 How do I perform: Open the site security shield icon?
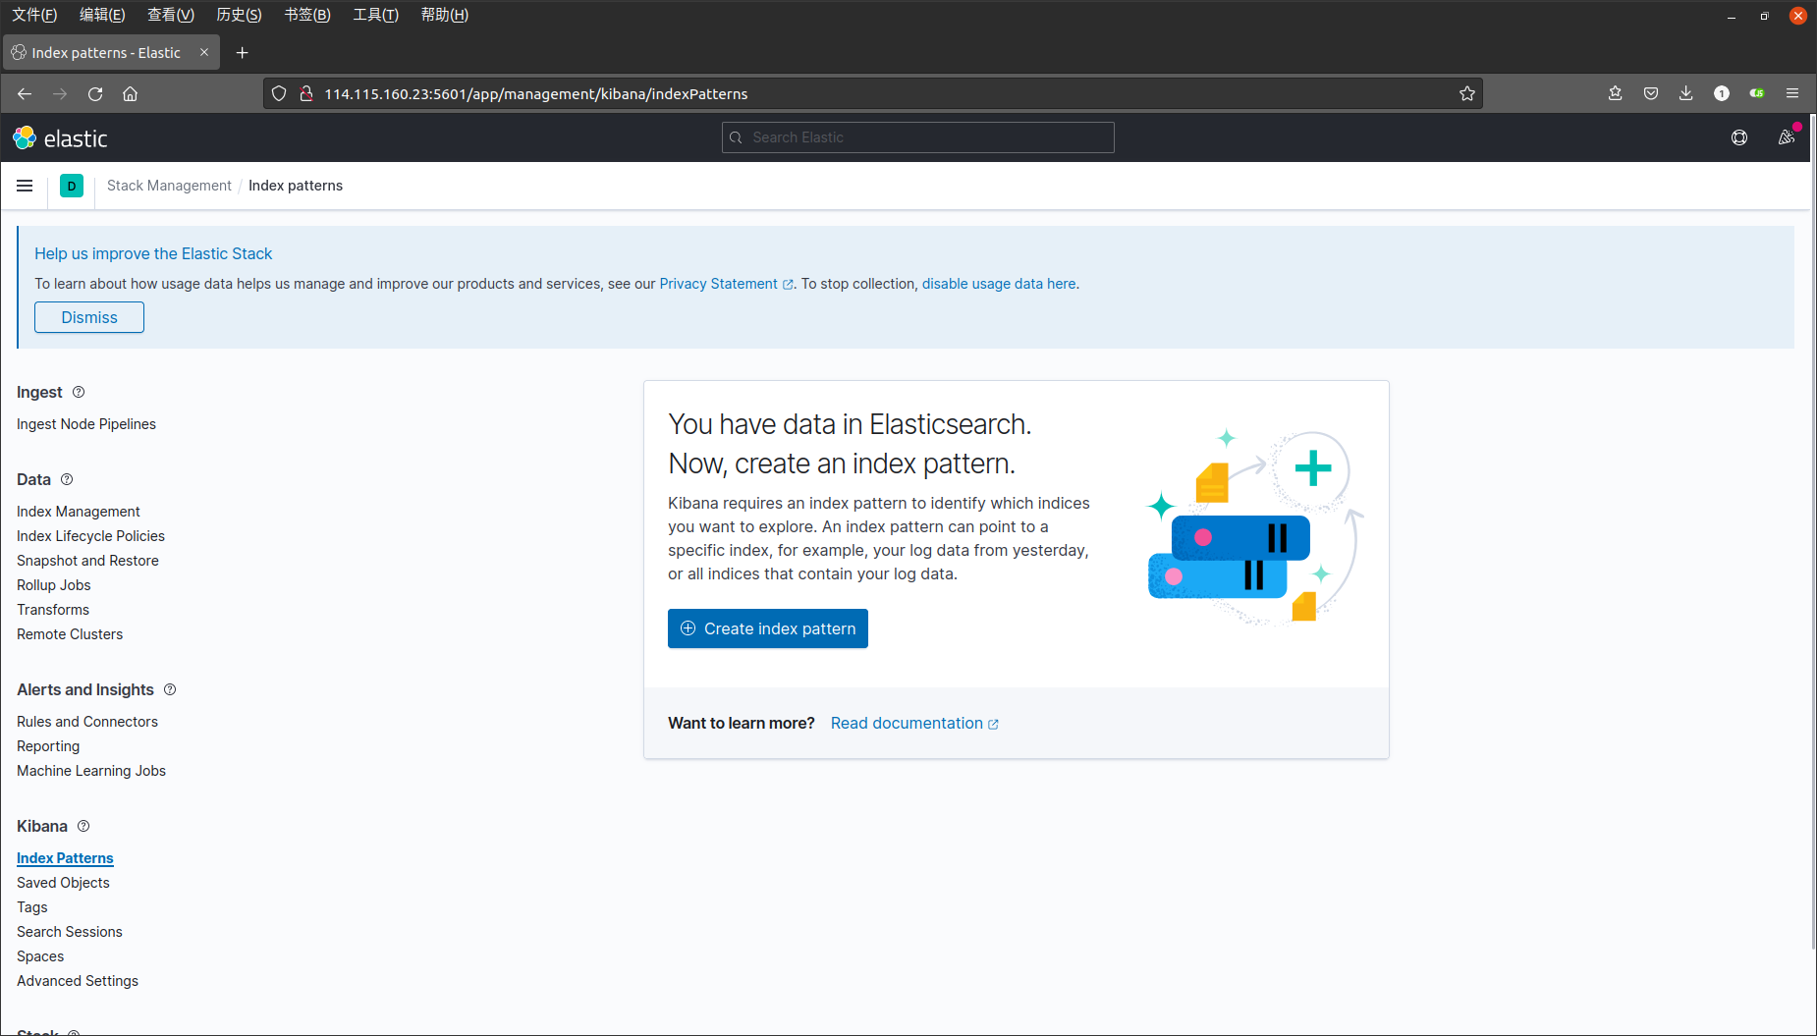pos(279,93)
